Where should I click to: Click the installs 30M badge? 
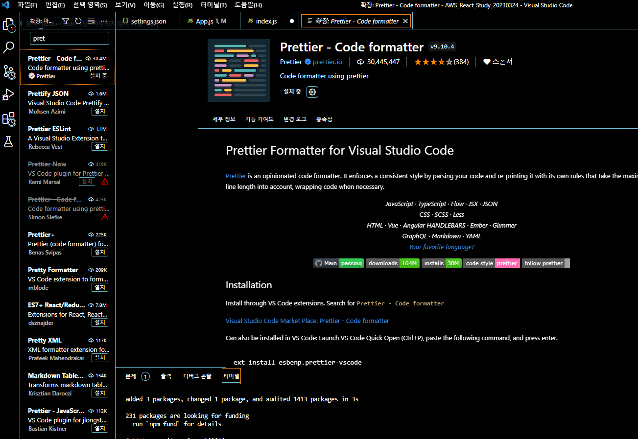point(442,263)
